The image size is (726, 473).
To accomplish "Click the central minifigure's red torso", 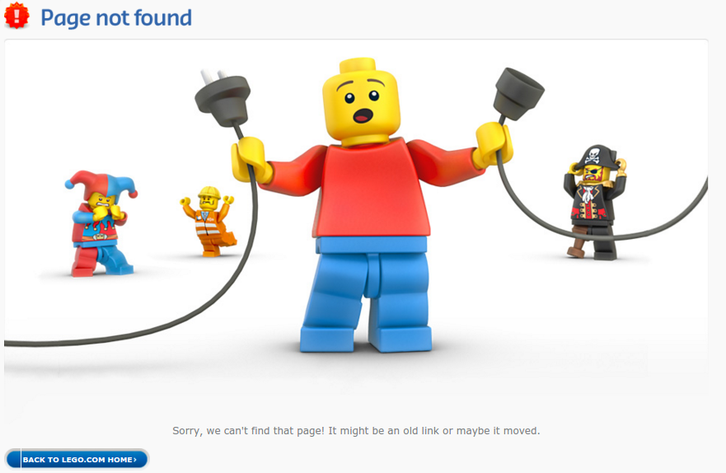I will 372,190.
